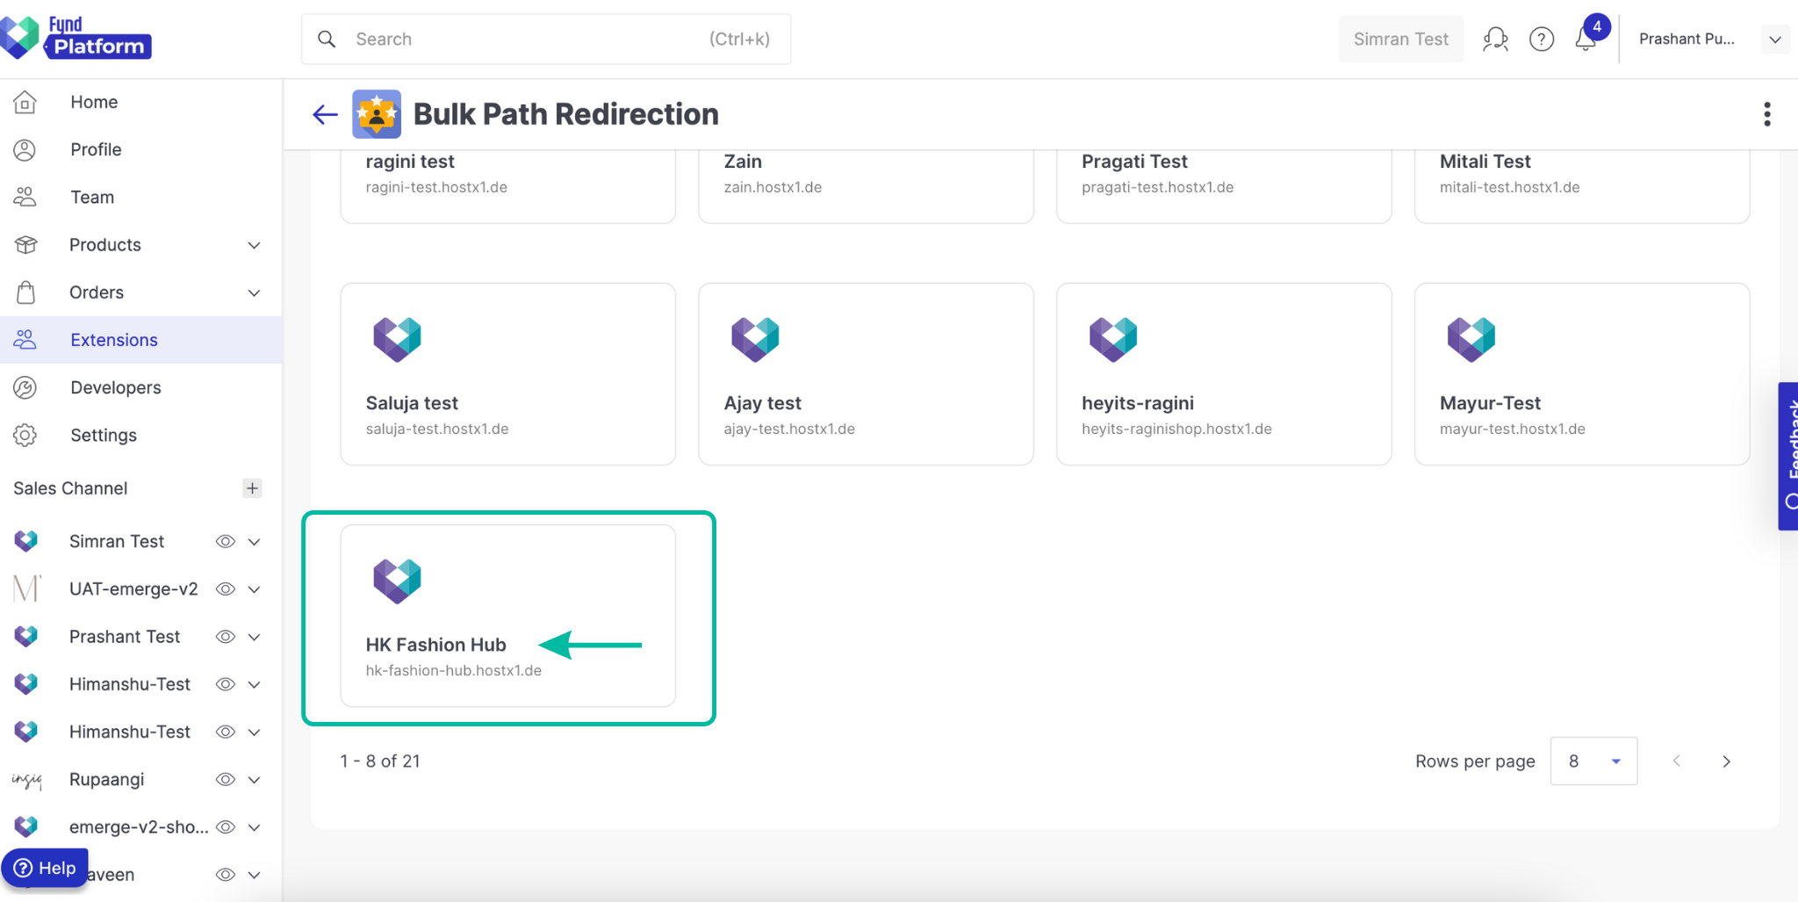1798x902 pixels.
Task: Click the support agent headset icon
Action: click(1495, 39)
